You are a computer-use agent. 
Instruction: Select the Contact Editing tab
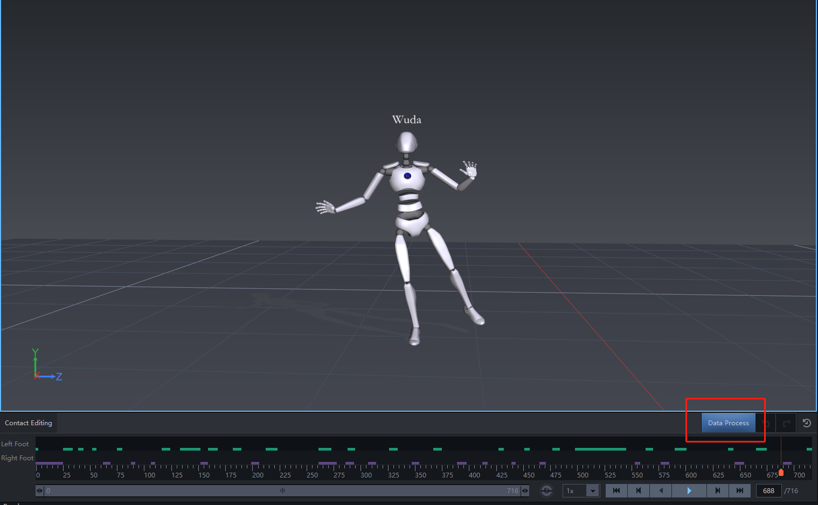(29, 423)
